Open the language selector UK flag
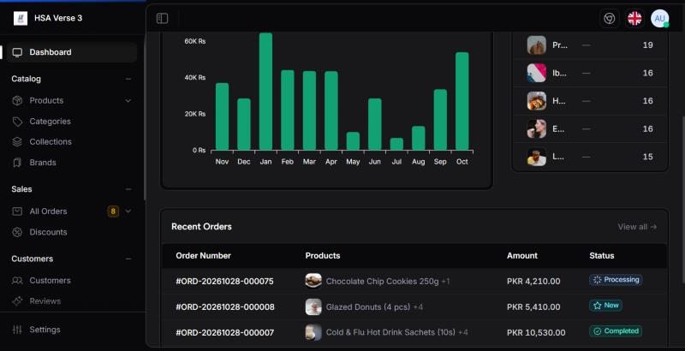The width and height of the screenshot is (685, 351). tap(634, 18)
